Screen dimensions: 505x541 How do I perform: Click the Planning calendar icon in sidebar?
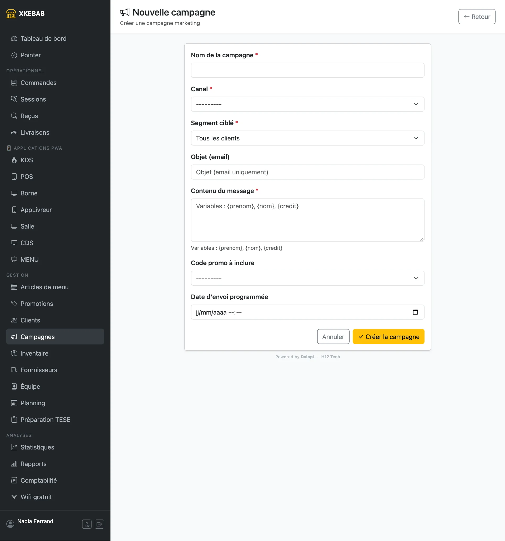[x=14, y=403]
